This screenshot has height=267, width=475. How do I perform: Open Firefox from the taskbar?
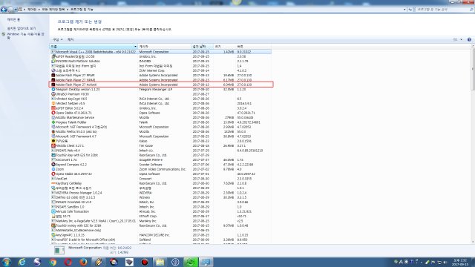pyautogui.click(x=83, y=262)
